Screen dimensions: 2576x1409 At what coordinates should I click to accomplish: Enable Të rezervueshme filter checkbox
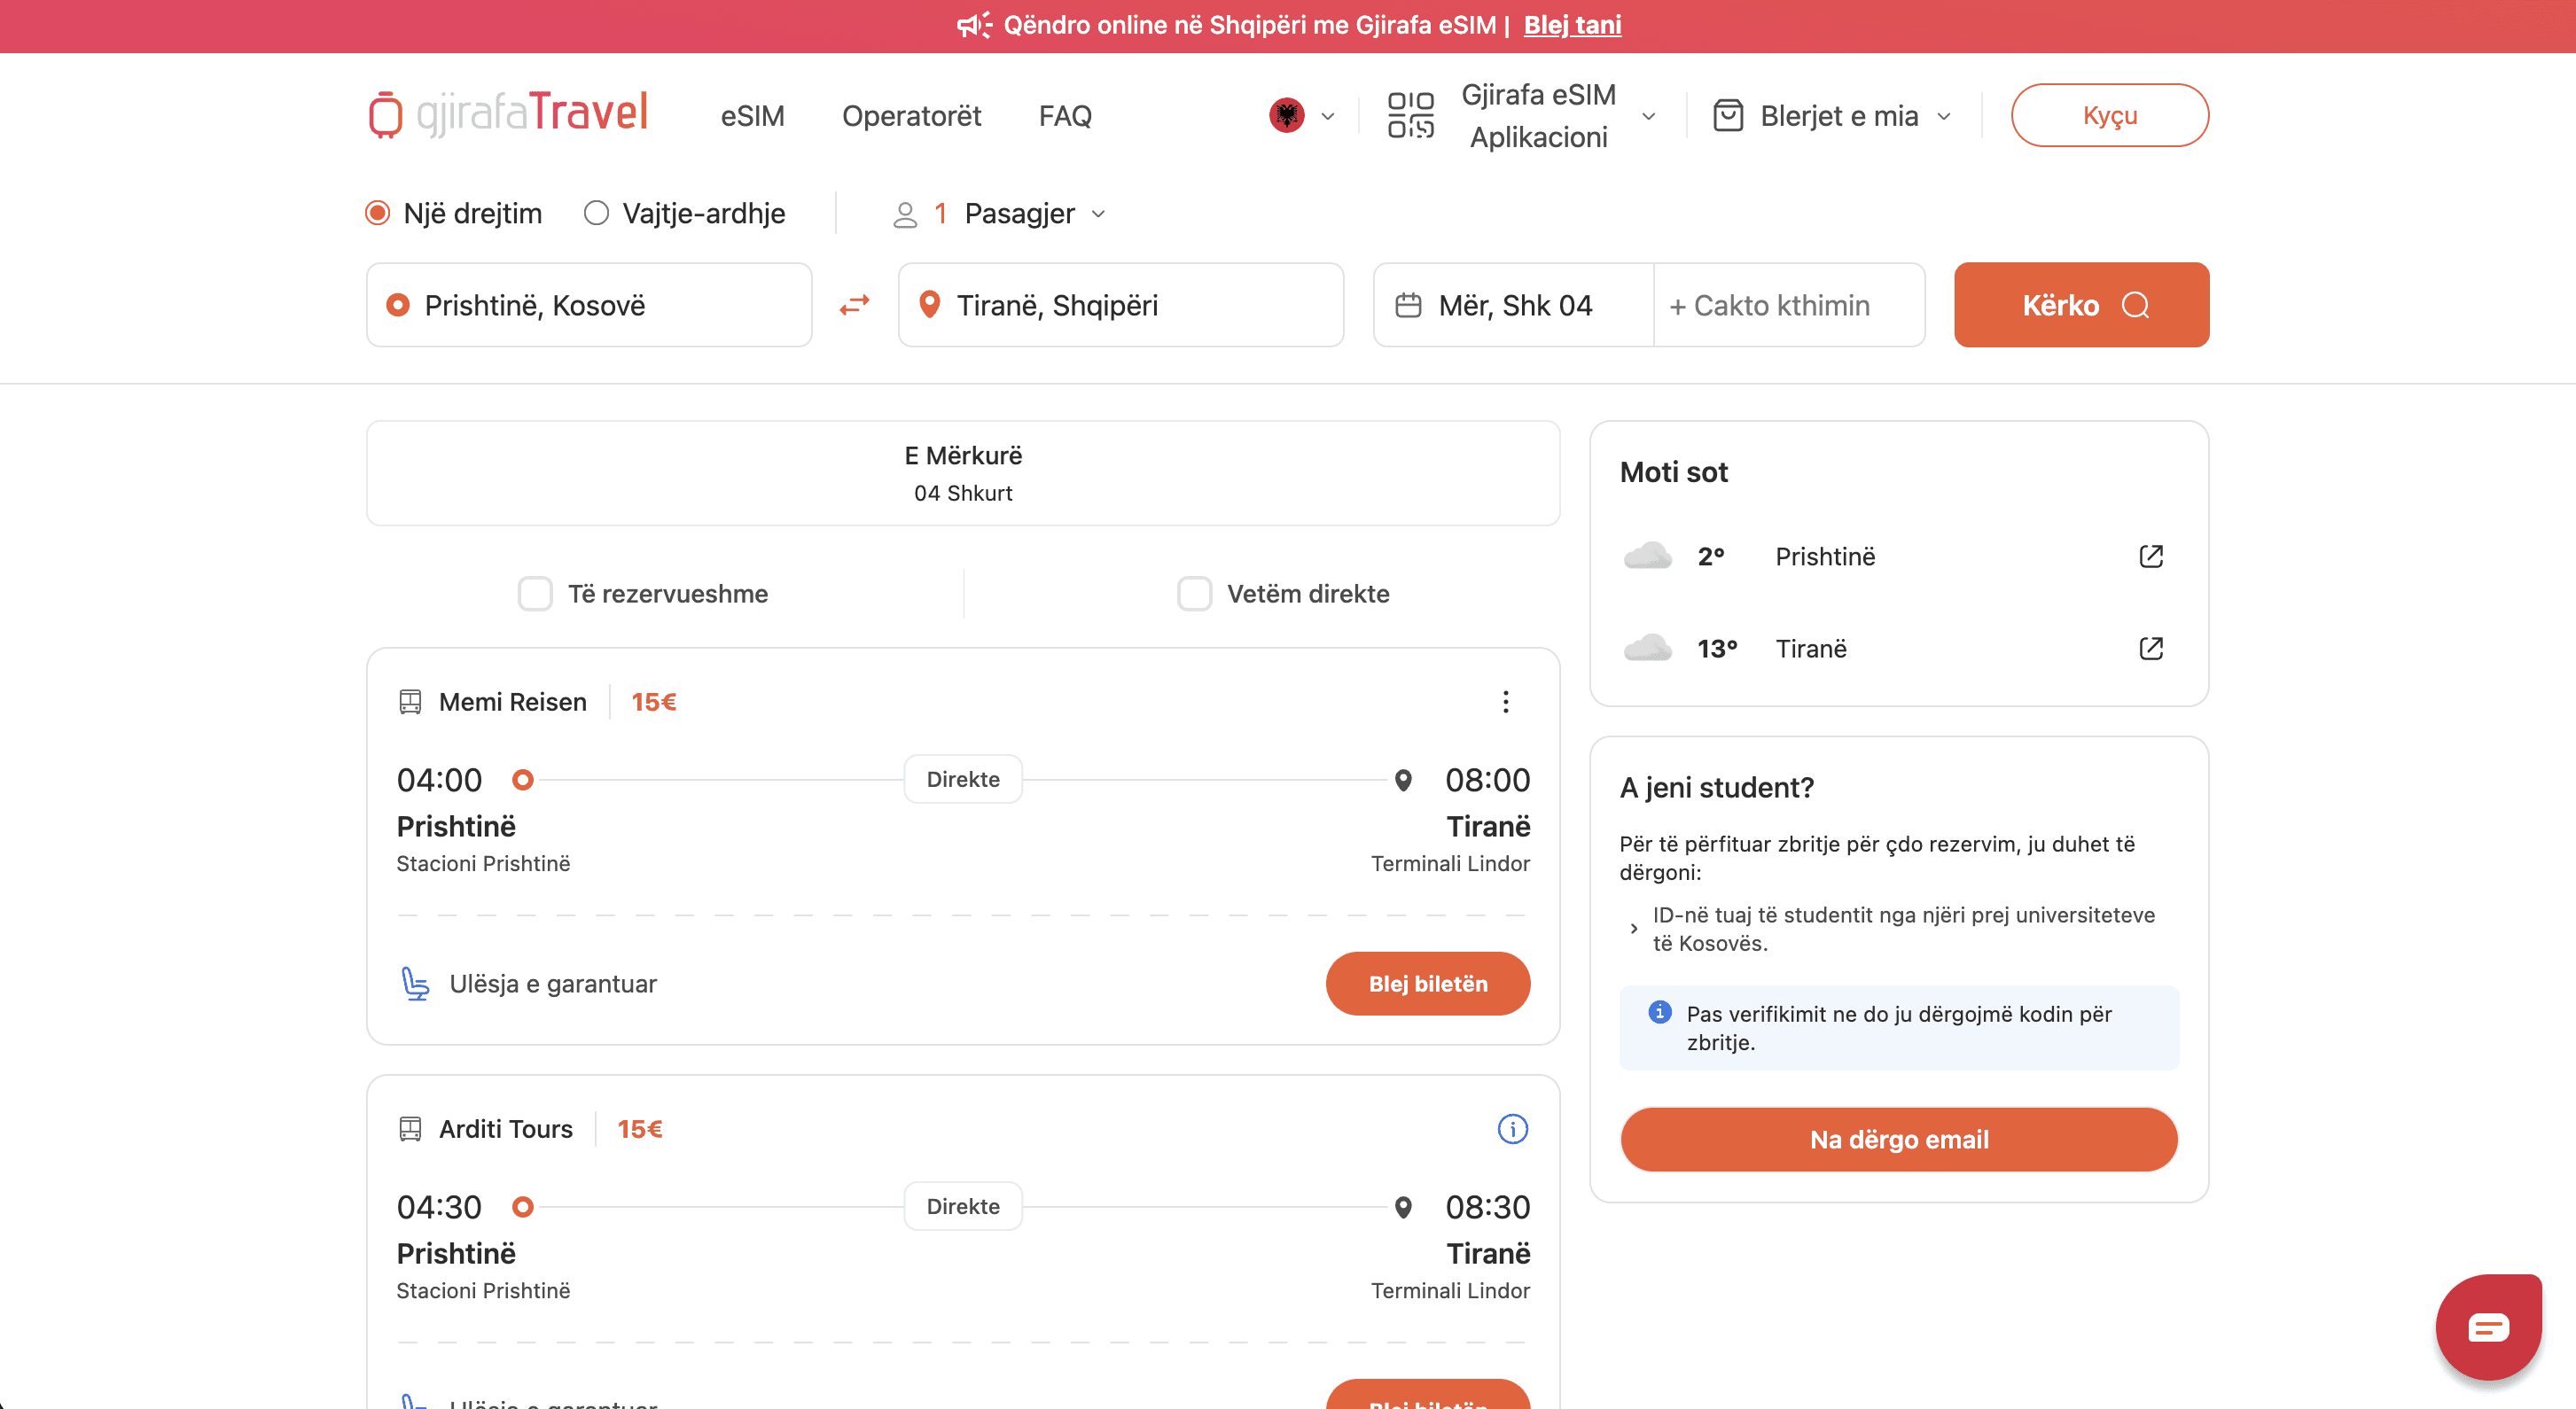pyautogui.click(x=535, y=593)
